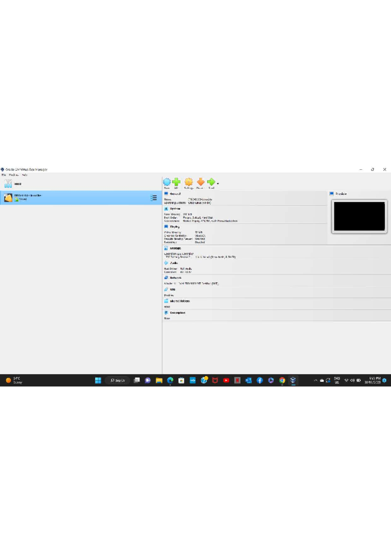Select the Tools item in left panel
The image size is (391, 553).
pos(13,184)
